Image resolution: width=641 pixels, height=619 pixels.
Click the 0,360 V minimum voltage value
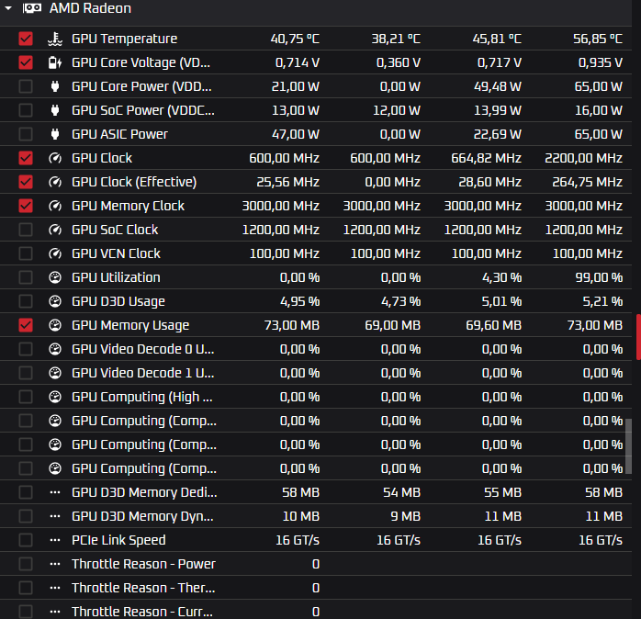click(x=399, y=62)
